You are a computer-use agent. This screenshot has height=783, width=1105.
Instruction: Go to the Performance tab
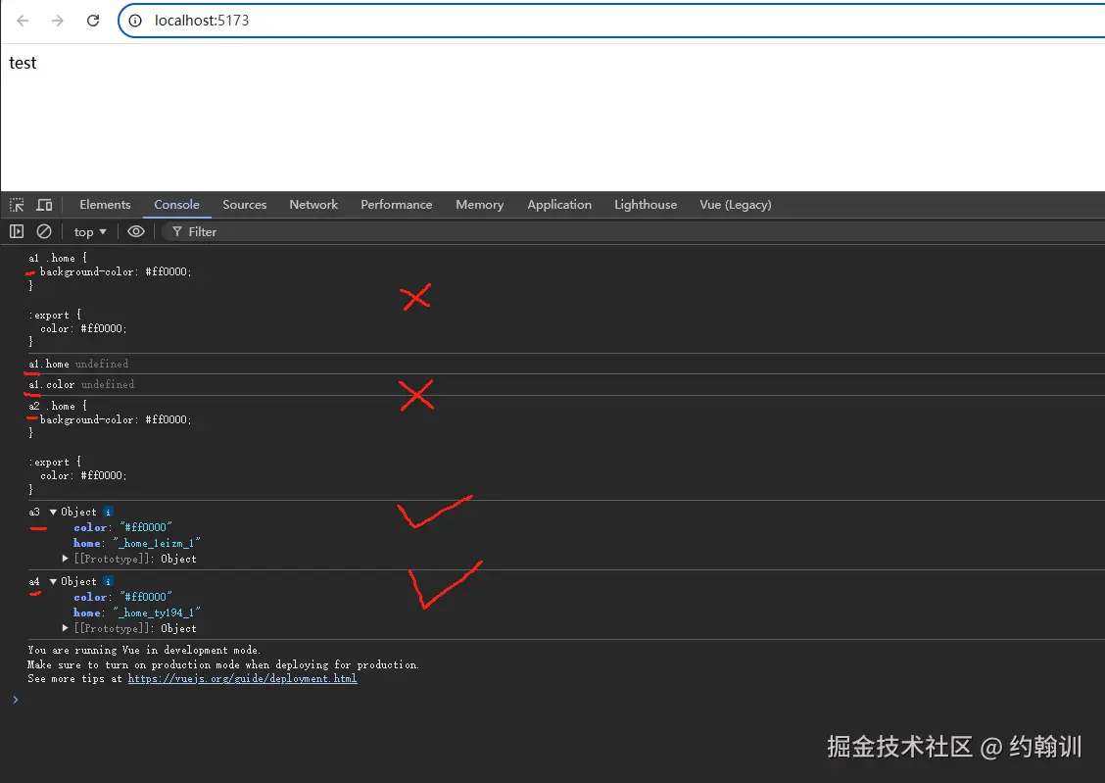click(x=397, y=205)
